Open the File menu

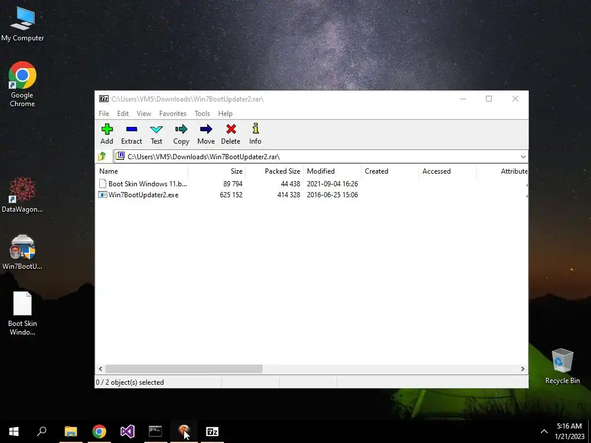pos(104,114)
